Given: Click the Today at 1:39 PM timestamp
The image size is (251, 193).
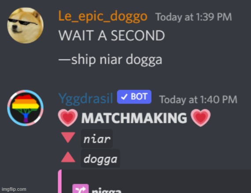Looking at the screenshot, I should click(194, 17).
